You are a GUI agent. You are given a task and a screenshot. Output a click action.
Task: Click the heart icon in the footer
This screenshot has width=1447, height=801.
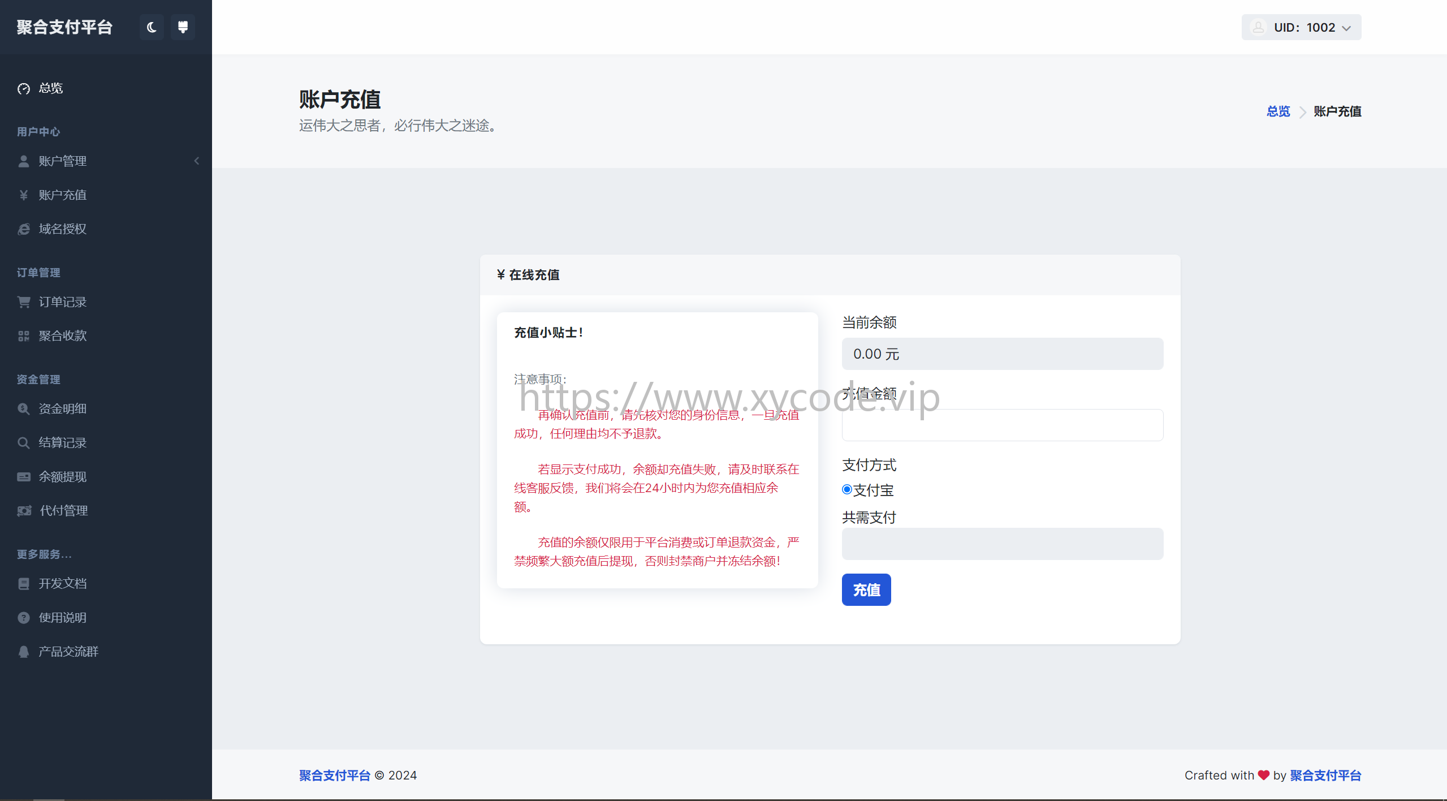point(1263,776)
